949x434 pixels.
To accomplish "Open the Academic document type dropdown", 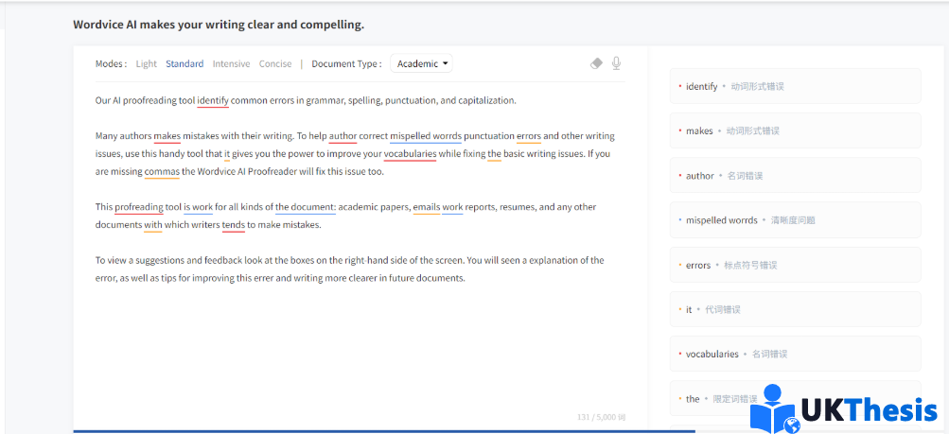I will click(422, 64).
